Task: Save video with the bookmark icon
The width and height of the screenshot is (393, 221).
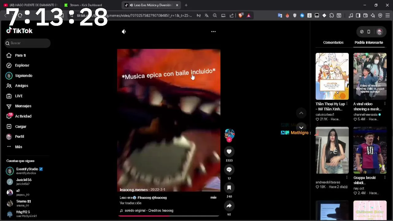Action: [229, 188]
